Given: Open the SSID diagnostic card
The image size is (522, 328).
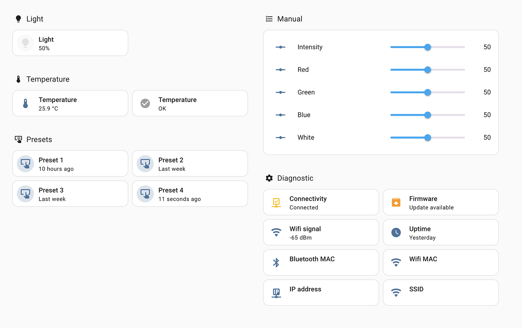Looking at the screenshot, I should point(441,293).
